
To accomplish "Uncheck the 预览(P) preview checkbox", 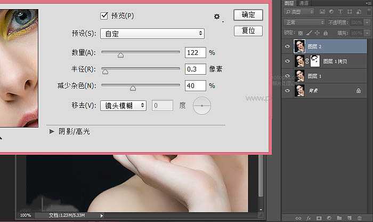I will (104, 16).
